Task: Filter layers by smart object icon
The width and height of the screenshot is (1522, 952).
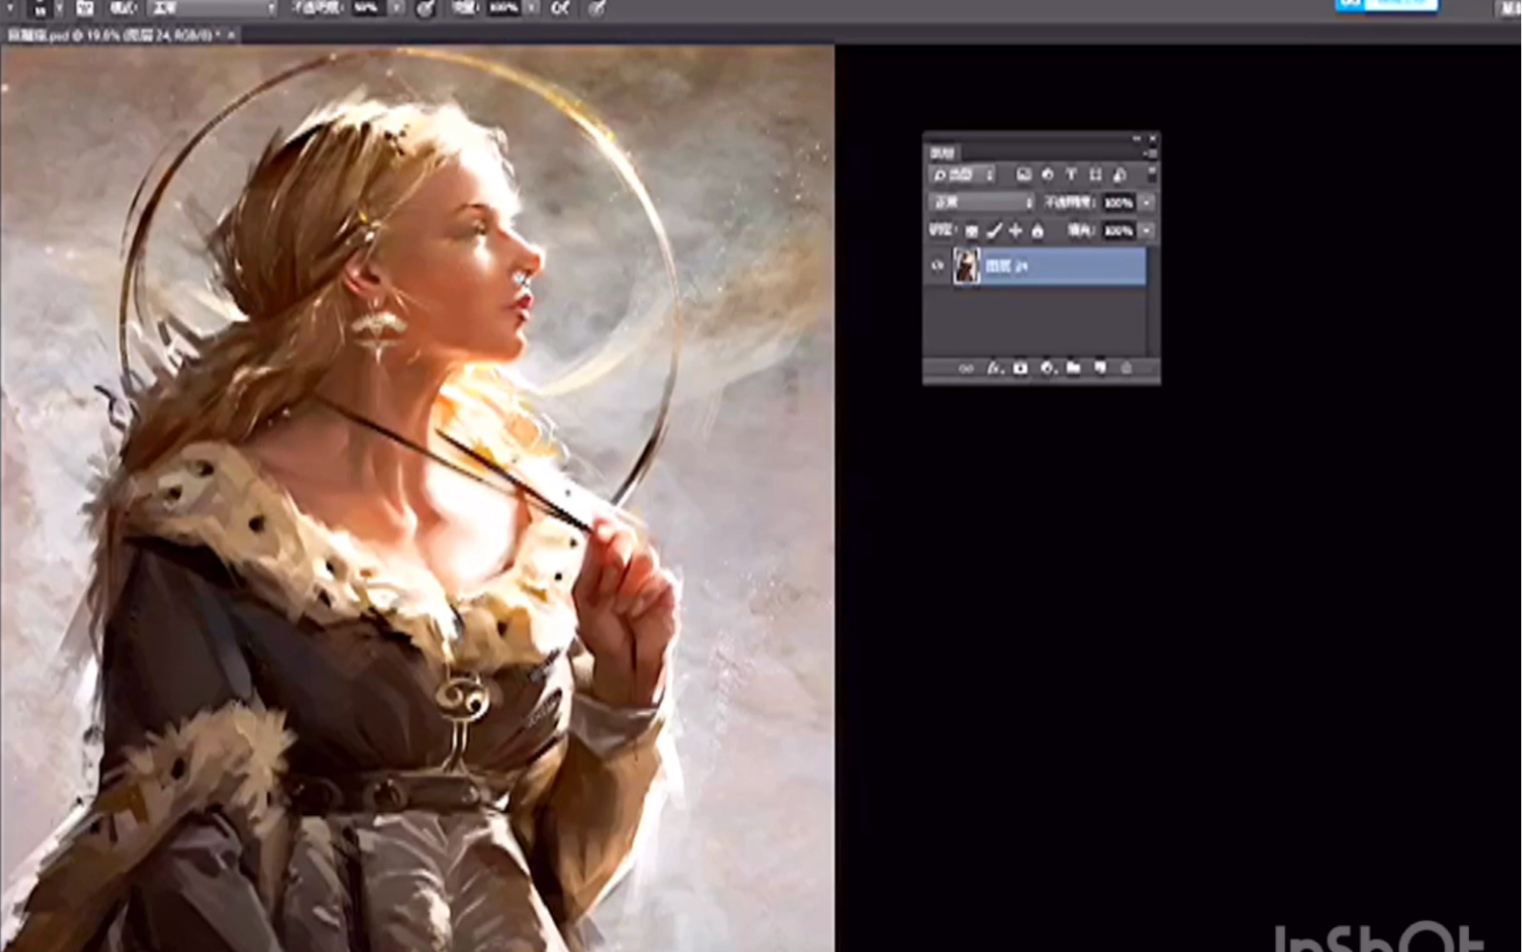Action: point(1119,175)
